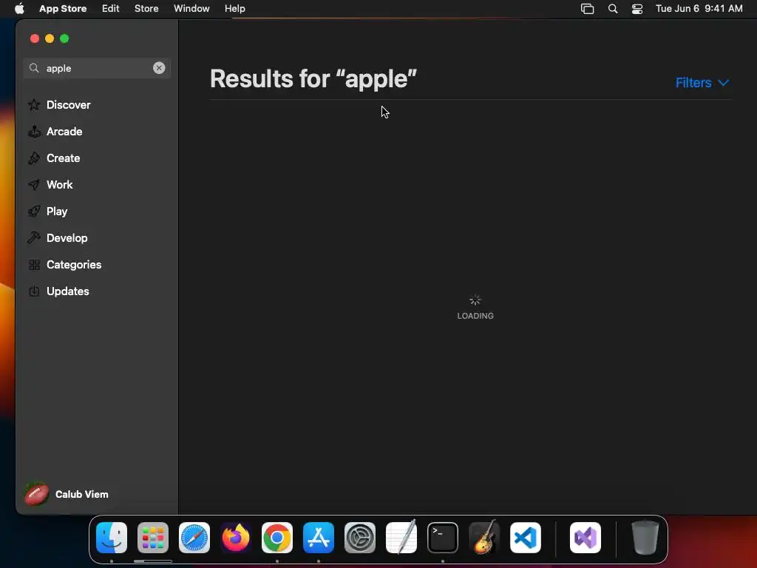The height and width of the screenshot is (568, 757).
Task: Click the Arcade joystick icon
Action: [34, 132]
